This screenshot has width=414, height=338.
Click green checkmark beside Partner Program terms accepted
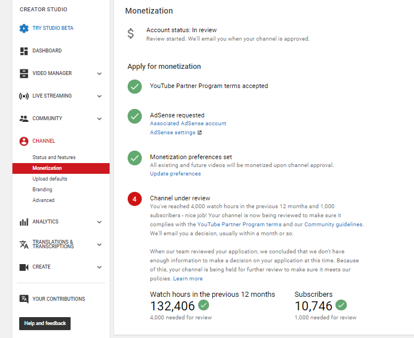(x=134, y=86)
